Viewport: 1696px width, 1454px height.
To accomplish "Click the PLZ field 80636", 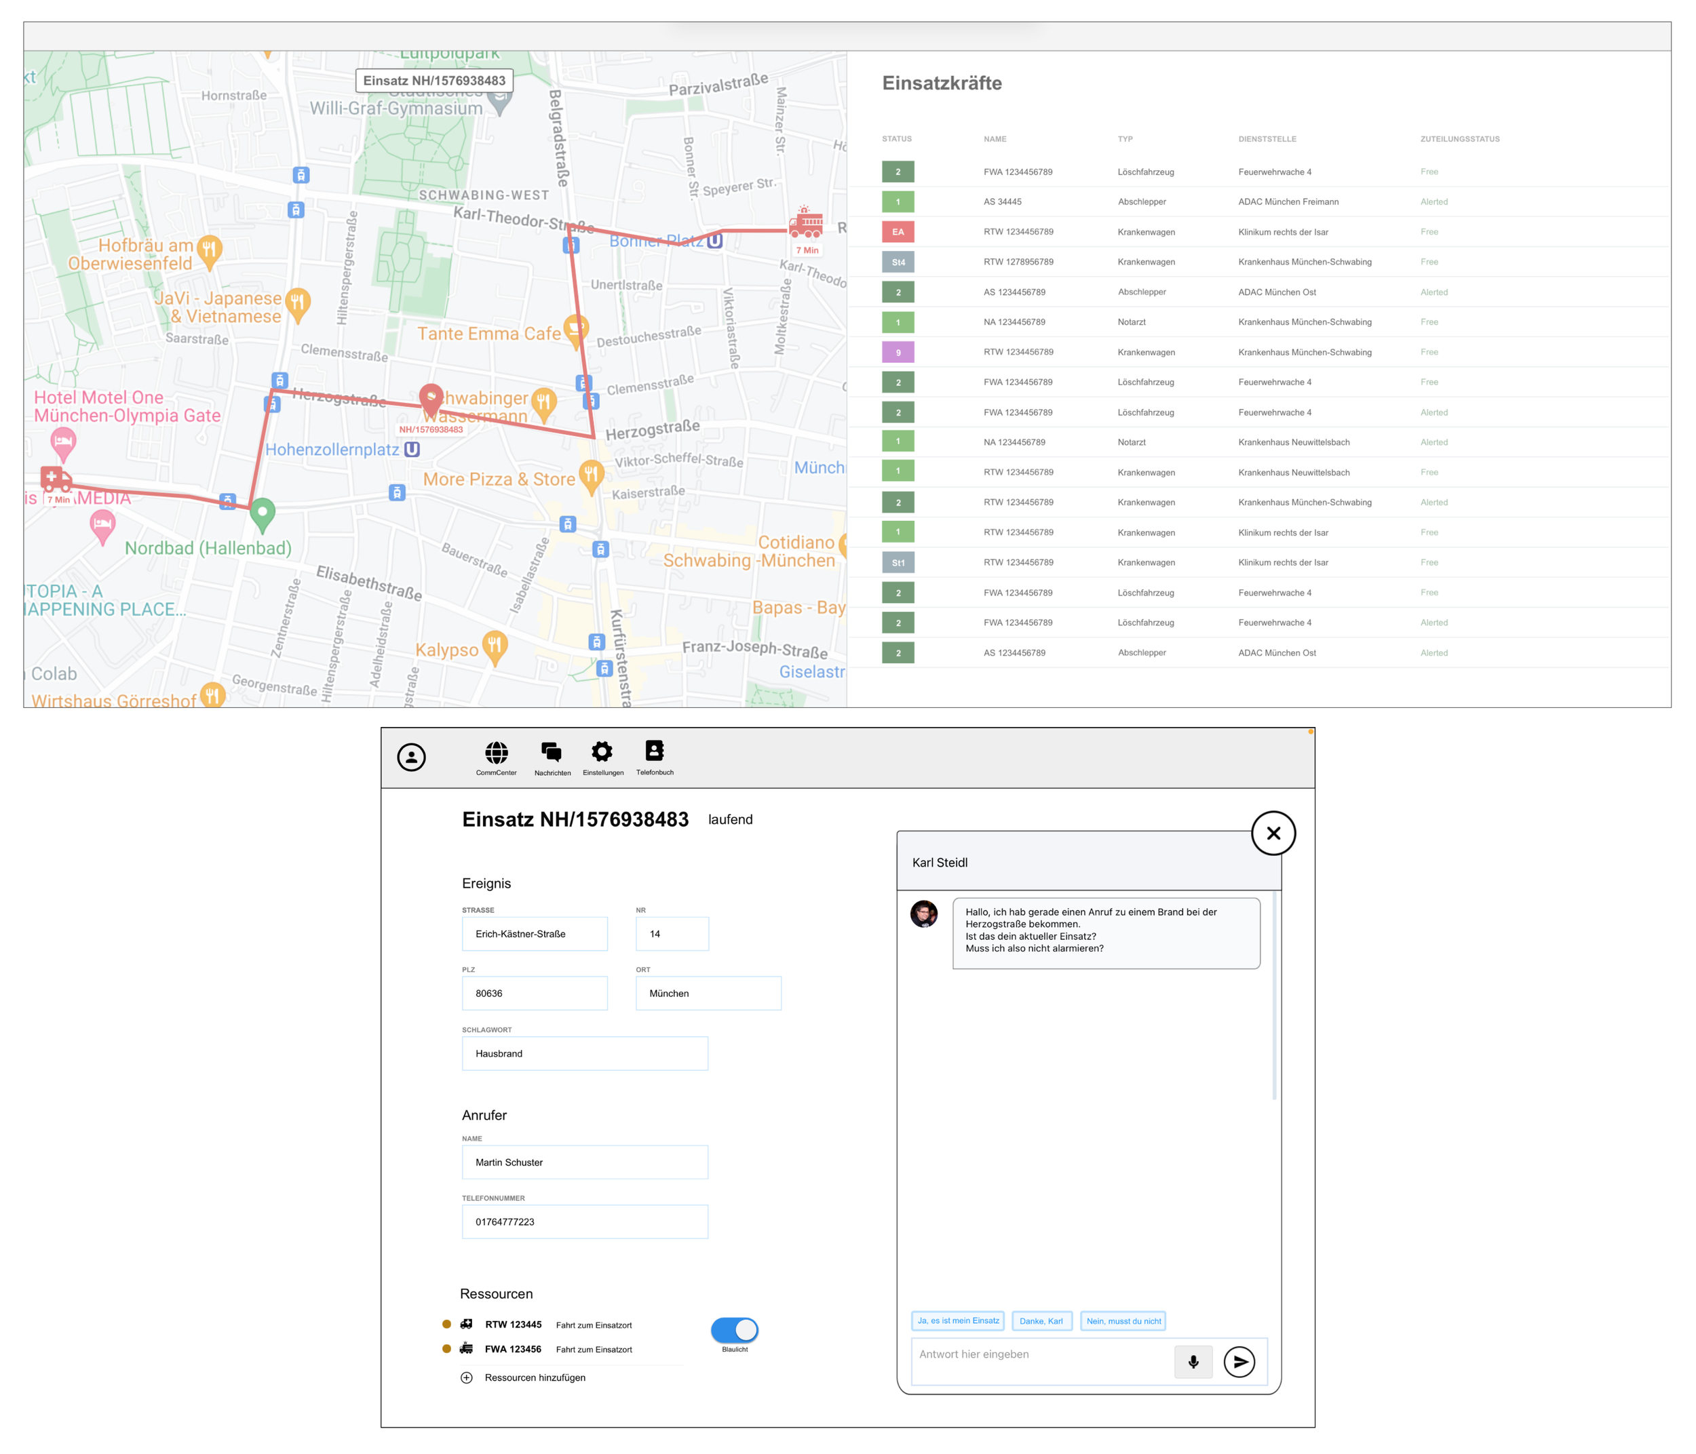I will click(x=535, y=994).
